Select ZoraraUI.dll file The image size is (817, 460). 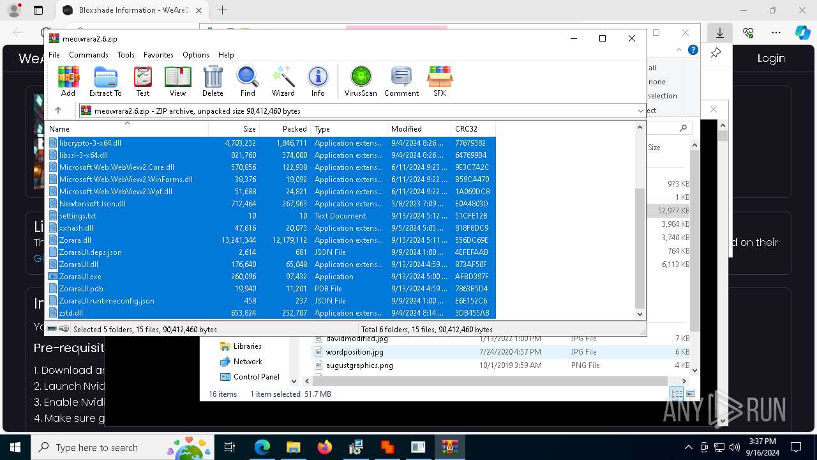tap(271, 264)
